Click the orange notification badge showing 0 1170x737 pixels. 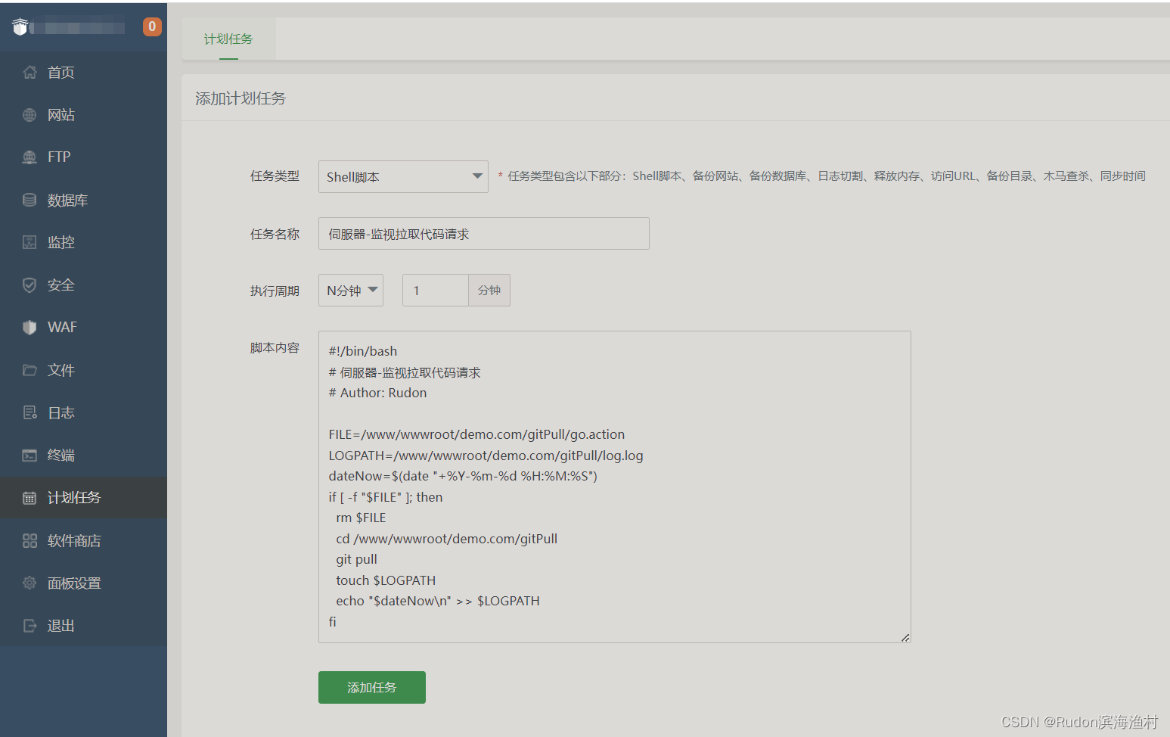click(152, 26)
